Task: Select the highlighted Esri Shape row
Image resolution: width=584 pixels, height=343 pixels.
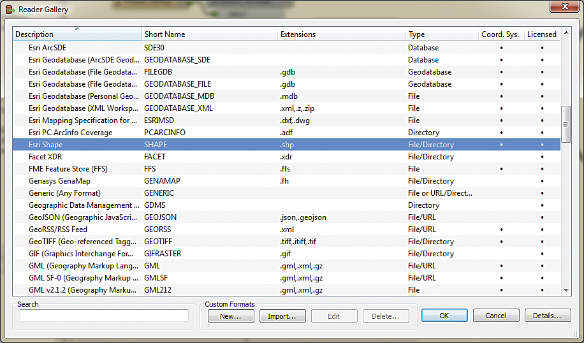Action: 286,145
